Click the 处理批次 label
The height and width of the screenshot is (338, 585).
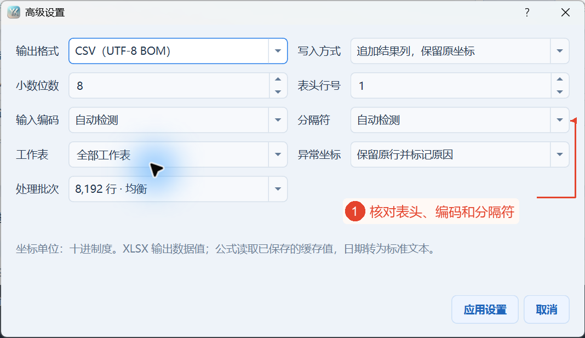37,189
